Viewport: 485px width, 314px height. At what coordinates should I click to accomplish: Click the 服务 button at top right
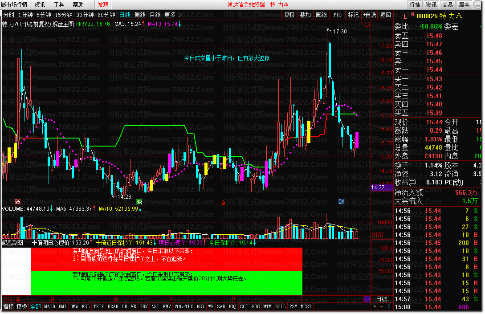tap(464, 4)
